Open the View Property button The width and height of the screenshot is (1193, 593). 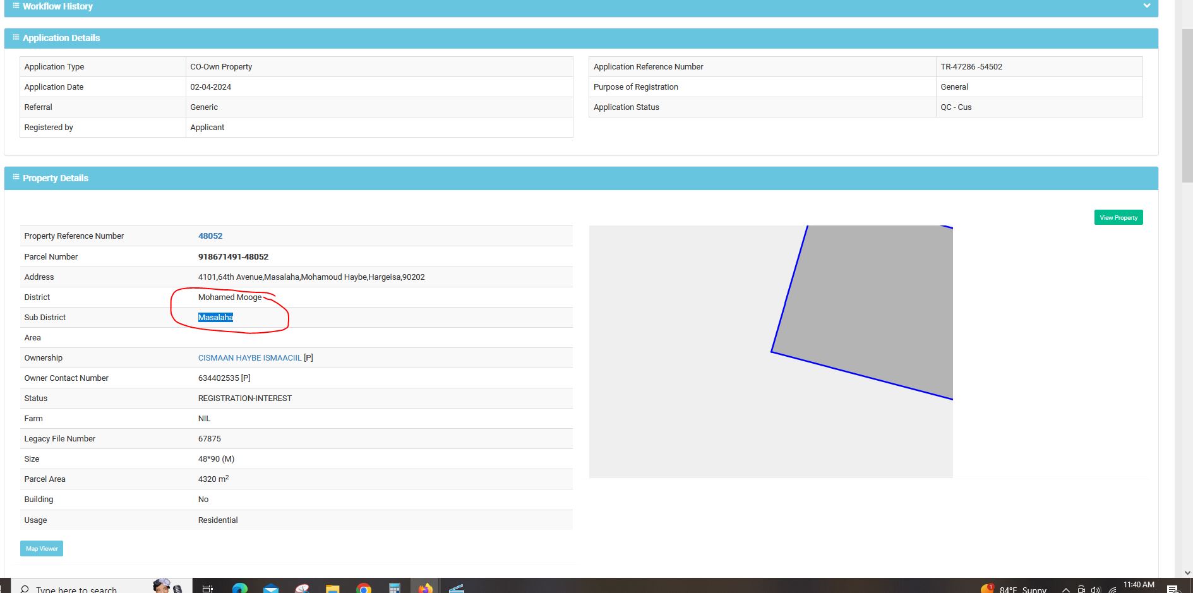[1118, 217]
